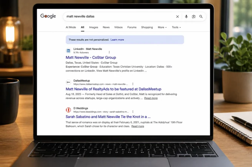Image resolution: width=252 pixels, height=167 pixels.
Task: Click 'Dallas, Texas, United States · CoStar Group' line
Action: pos(92,63)
